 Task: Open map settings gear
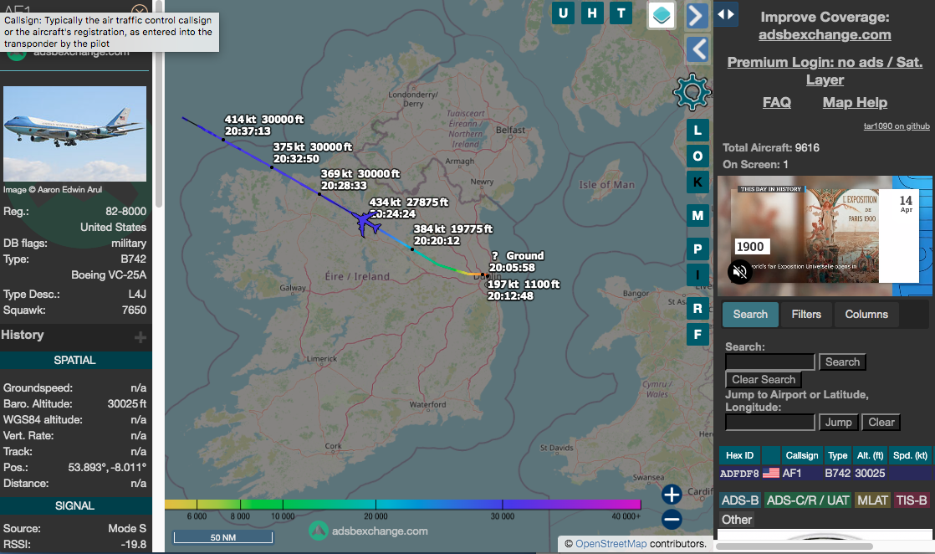[x=692, y=92]
